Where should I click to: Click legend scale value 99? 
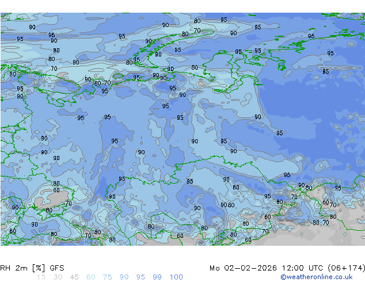click(157, 277)
